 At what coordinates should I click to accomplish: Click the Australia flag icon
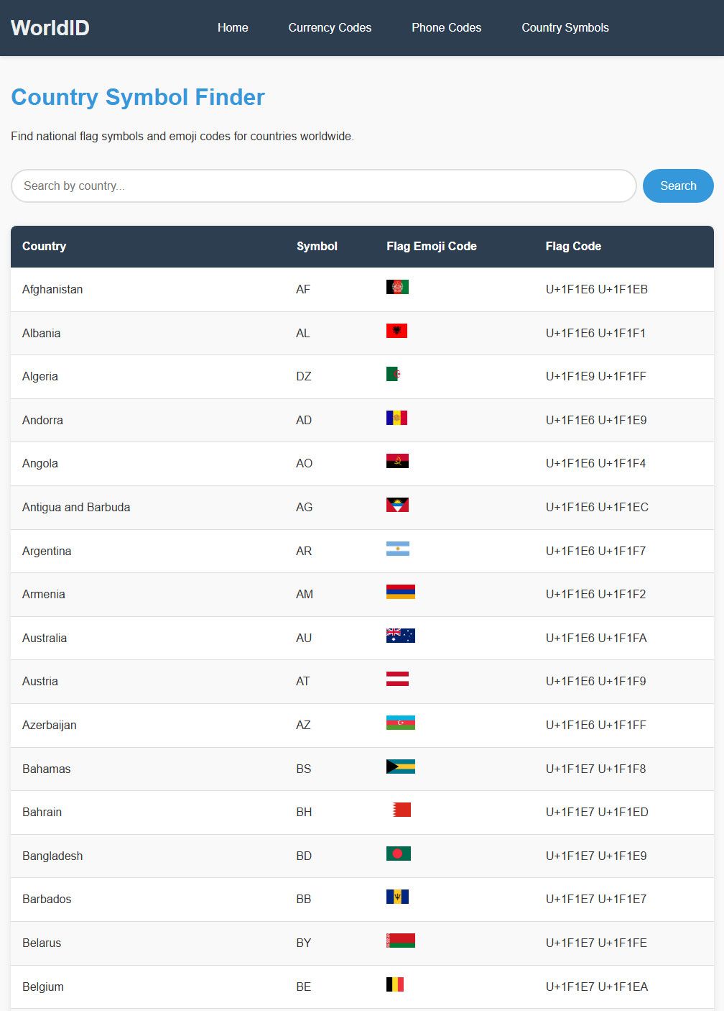[400, 636]
